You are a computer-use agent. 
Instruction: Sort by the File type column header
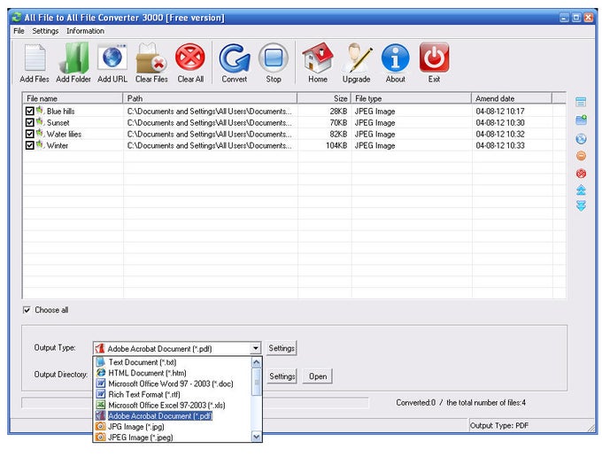click(x=411, y=98)
